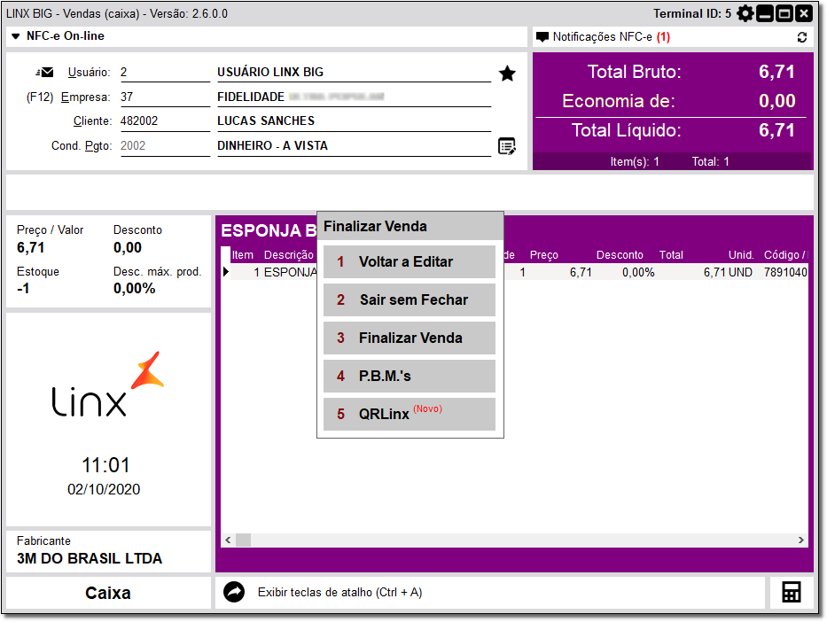The width and height of the screenshot is (827, 622).
Task: Click the Caixa button
Action: click(x=108, y=593)
